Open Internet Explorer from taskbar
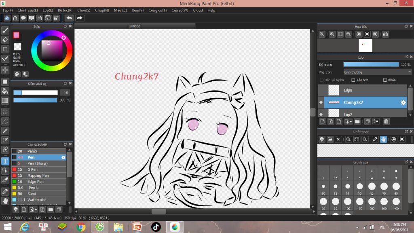Screen dimensions: 414x233 (24, 227)
